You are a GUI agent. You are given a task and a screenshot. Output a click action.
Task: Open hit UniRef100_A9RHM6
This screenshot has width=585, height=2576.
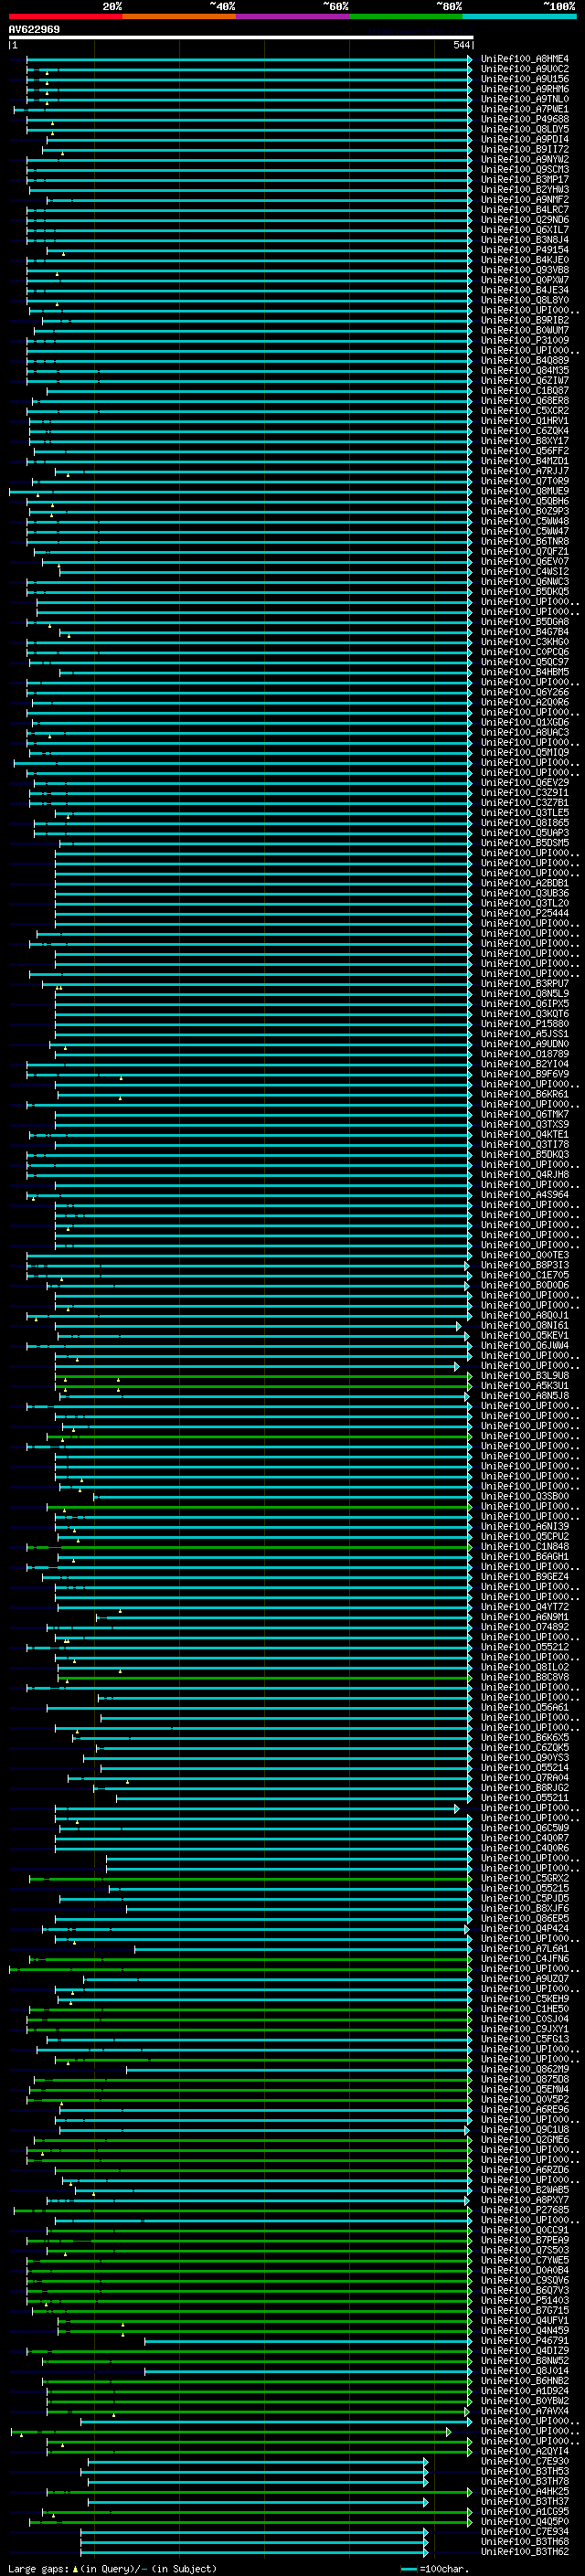click(525, 89)
